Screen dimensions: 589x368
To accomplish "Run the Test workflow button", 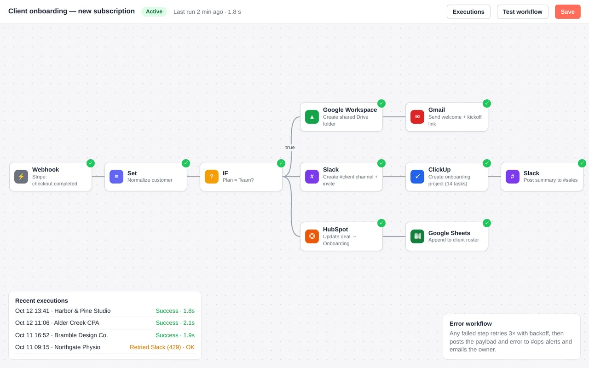I will 523,12.
